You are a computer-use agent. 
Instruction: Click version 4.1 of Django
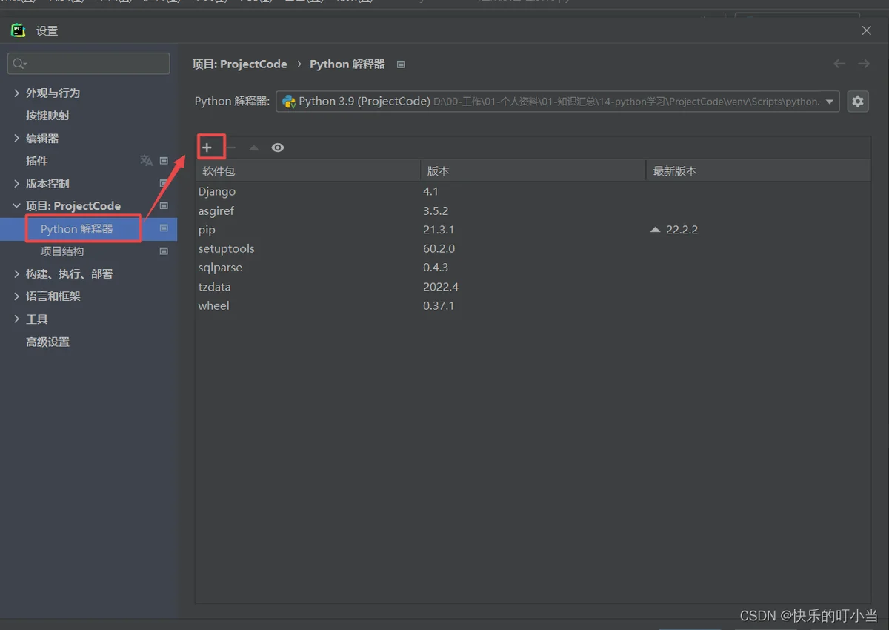pos(431,191)
